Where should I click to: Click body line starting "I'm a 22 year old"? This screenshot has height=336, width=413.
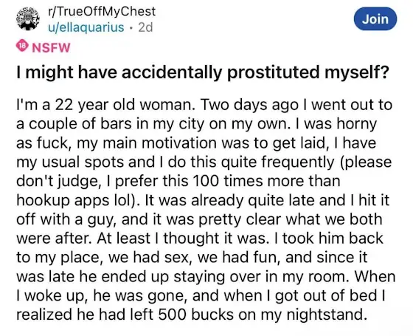pos(204,105)
